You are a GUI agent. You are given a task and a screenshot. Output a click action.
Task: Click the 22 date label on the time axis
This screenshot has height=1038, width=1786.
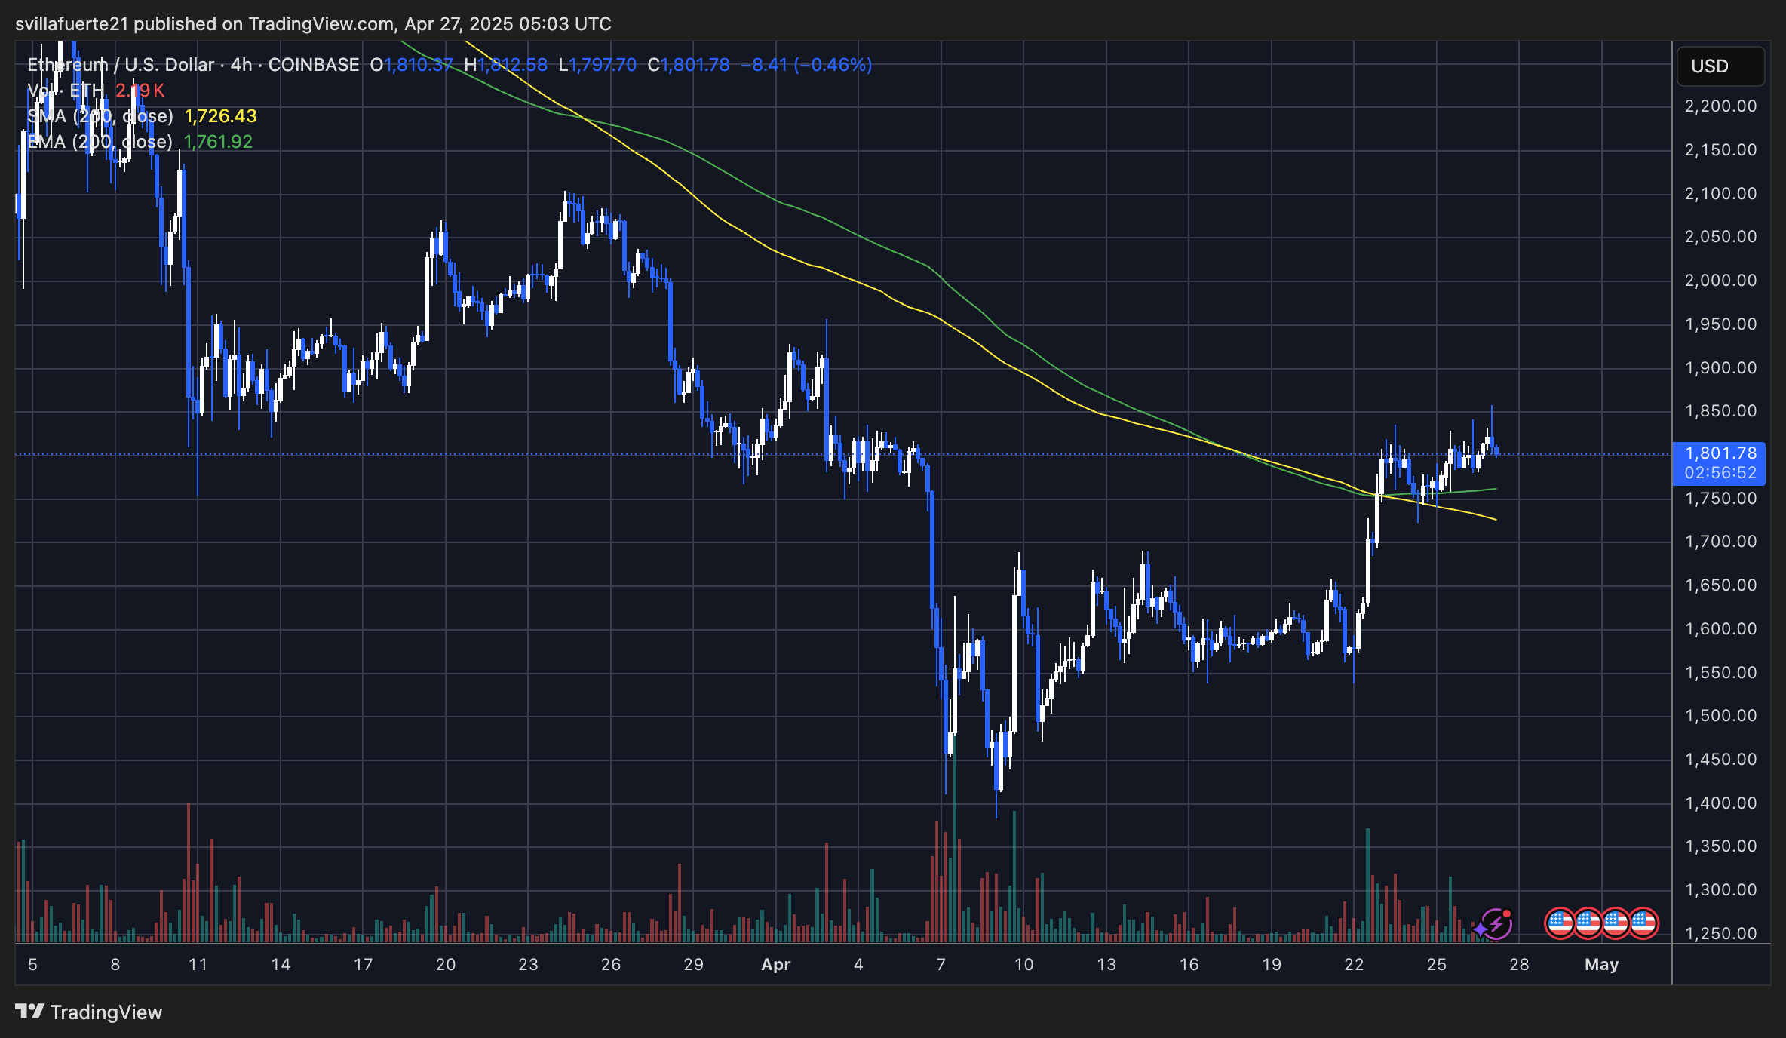click(x=1354, y=964)
